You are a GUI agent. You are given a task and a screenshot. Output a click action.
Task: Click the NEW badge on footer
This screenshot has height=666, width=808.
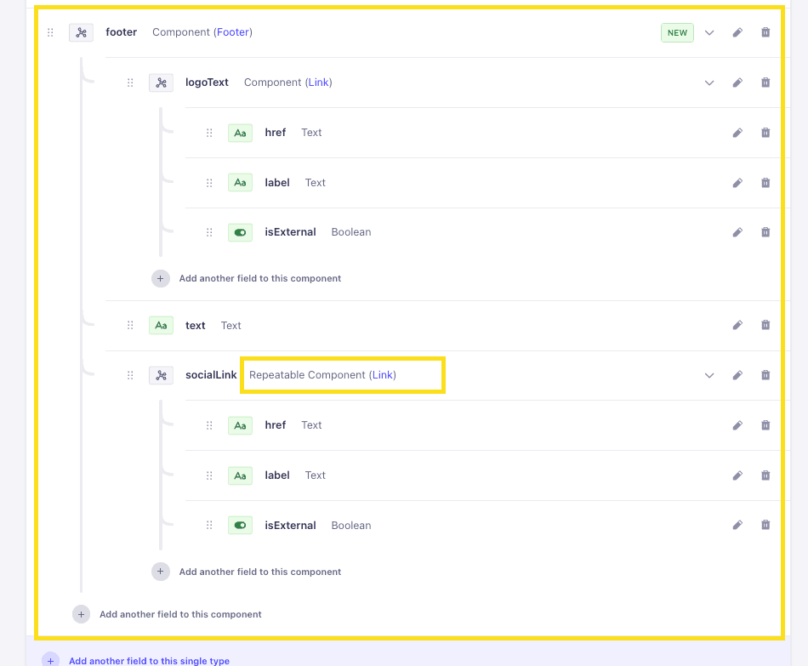click(677, 32)
